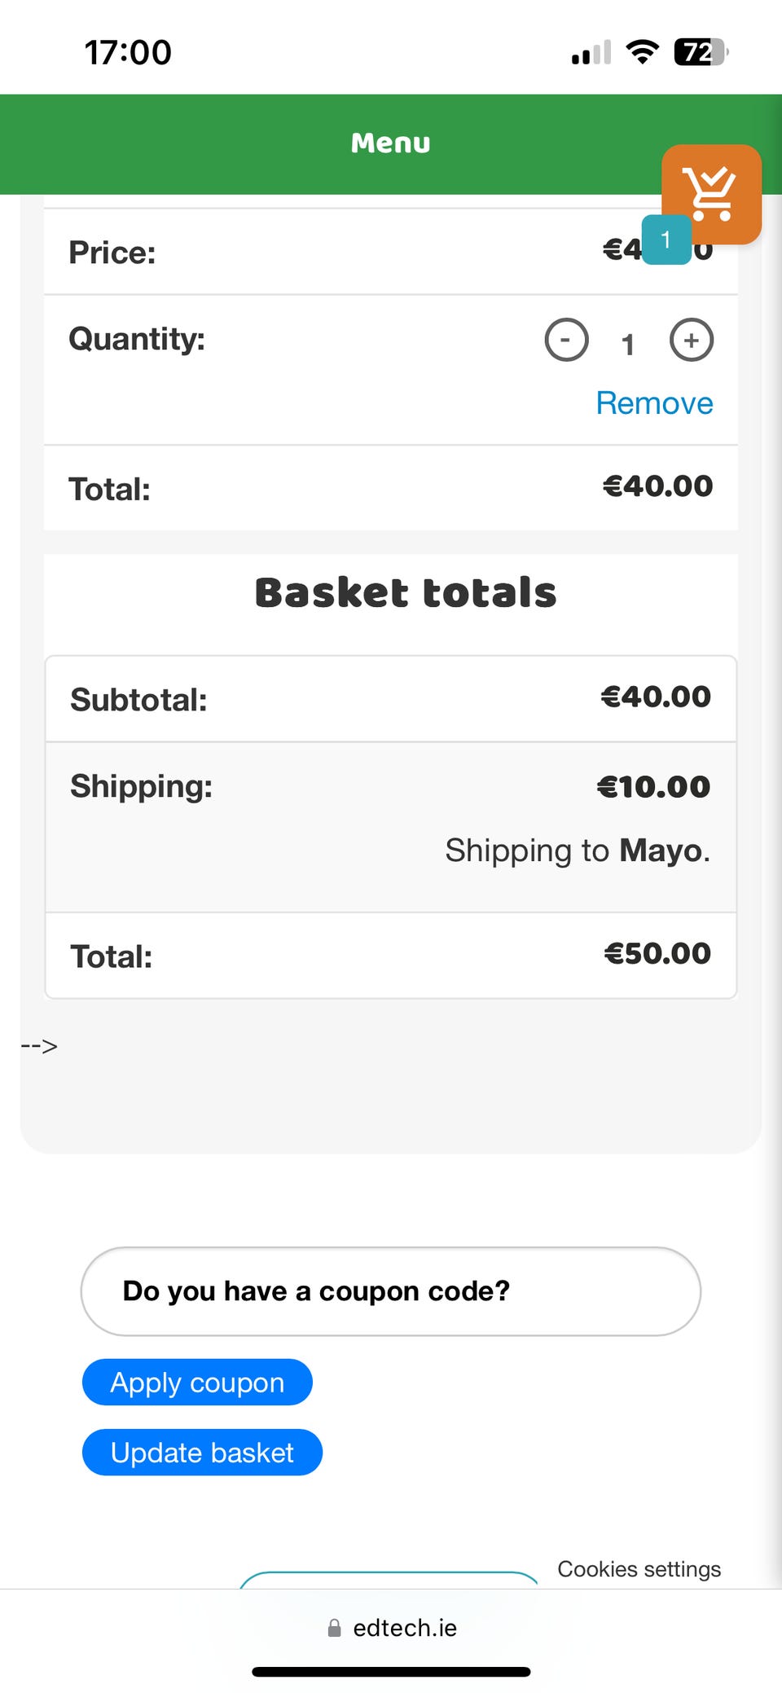Tap the Wi-Fi status icon

642,52
